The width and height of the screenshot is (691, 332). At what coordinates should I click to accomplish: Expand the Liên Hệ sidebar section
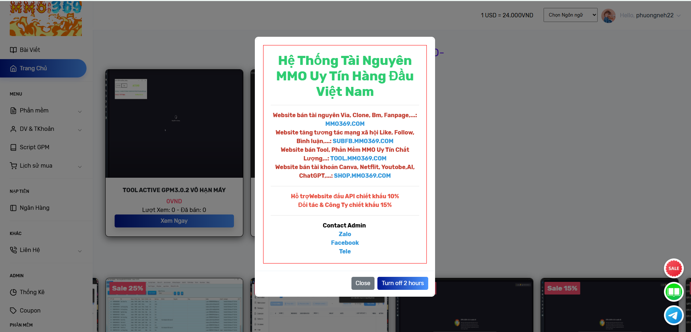(80, 251)
